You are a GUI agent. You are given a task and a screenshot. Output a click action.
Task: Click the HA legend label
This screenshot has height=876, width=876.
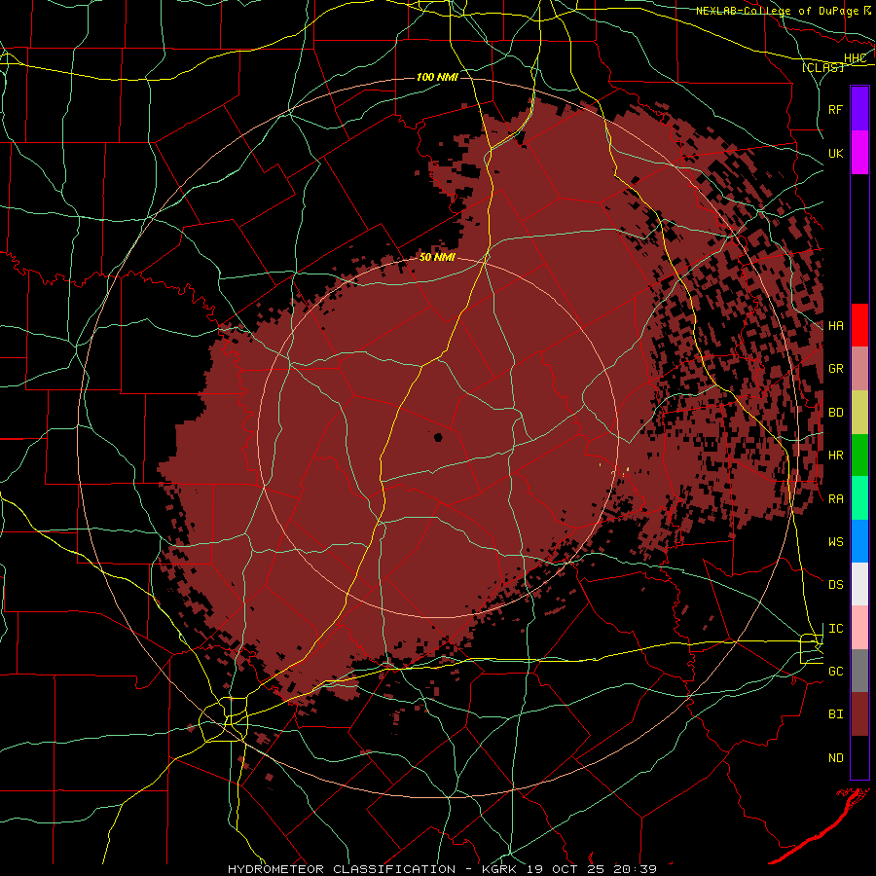click(836, 326)
